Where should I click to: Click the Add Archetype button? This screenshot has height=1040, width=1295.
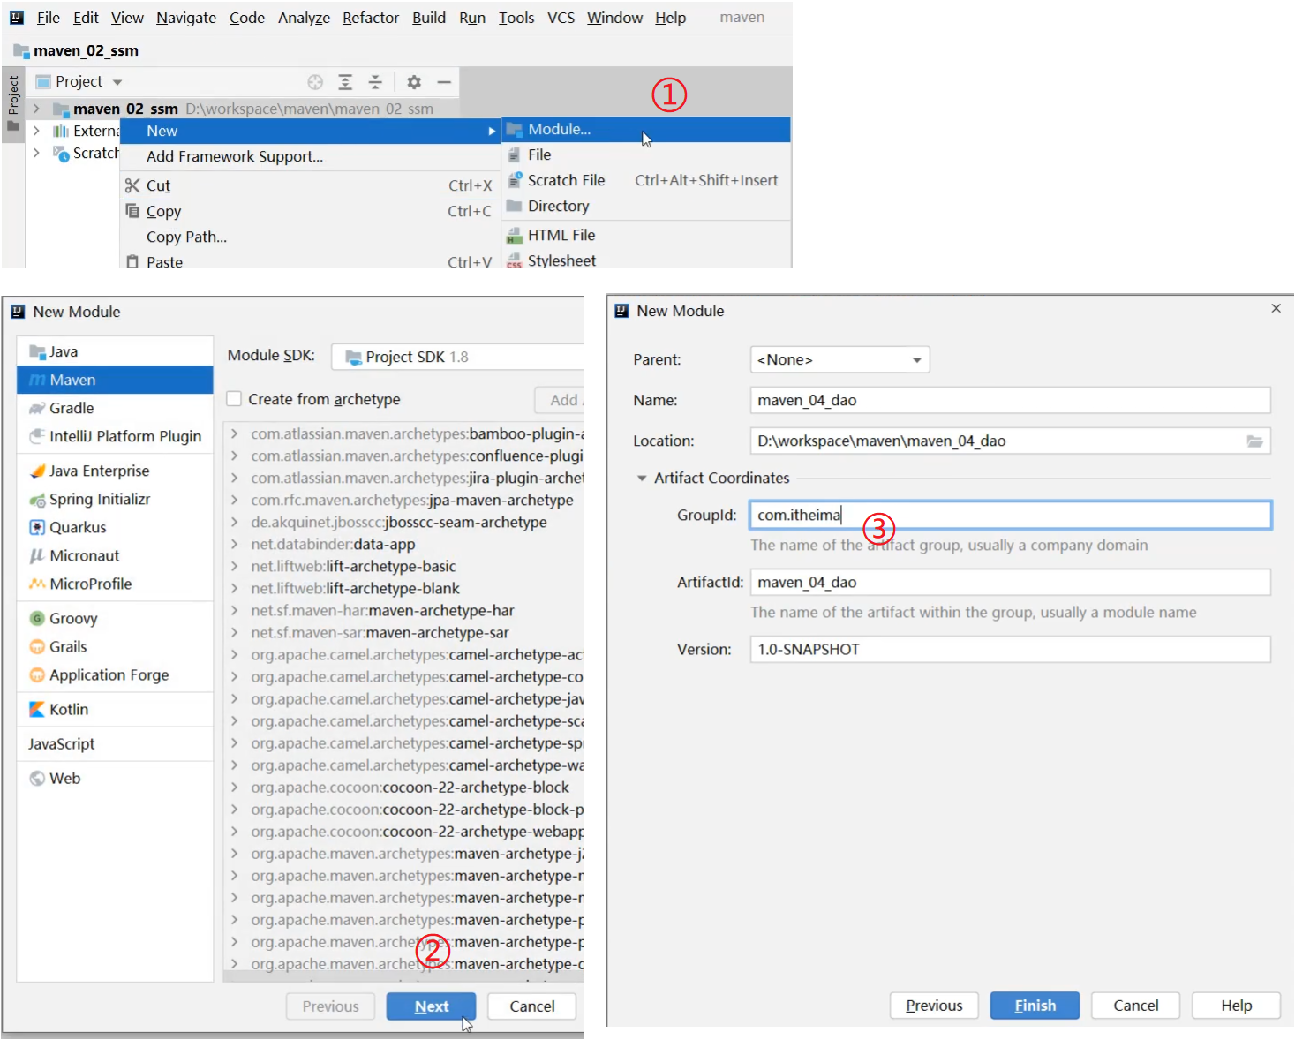coord(560,400)
